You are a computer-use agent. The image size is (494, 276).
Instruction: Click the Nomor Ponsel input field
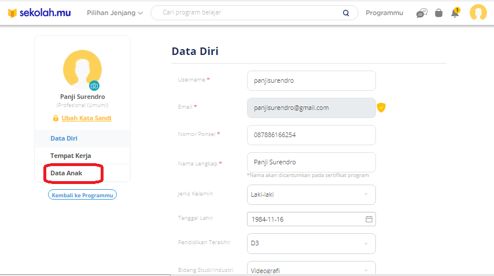(x=311, y=135)
